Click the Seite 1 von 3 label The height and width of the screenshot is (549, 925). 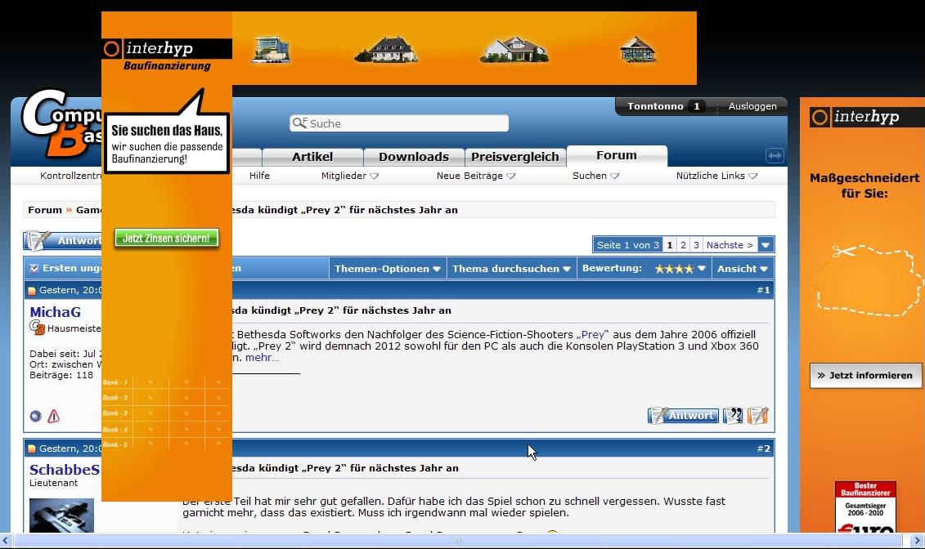pos(627,245)
